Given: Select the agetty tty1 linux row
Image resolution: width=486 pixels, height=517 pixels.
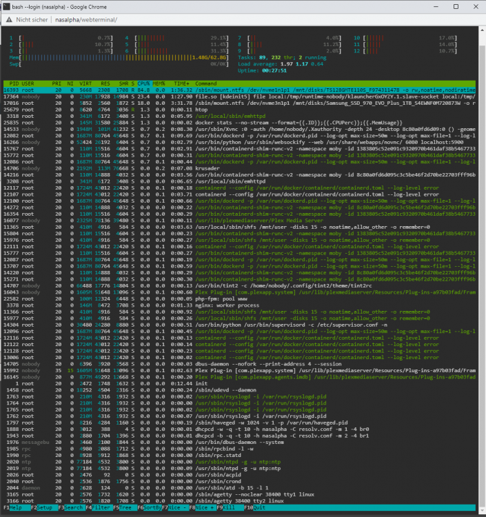Looking at the screenshot, I should [239, 494].
